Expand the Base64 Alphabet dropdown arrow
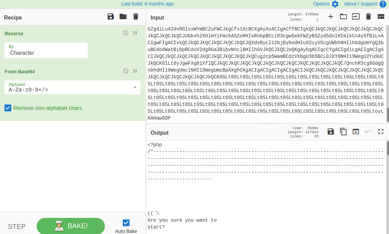389x234 pixels. point(135,87)
